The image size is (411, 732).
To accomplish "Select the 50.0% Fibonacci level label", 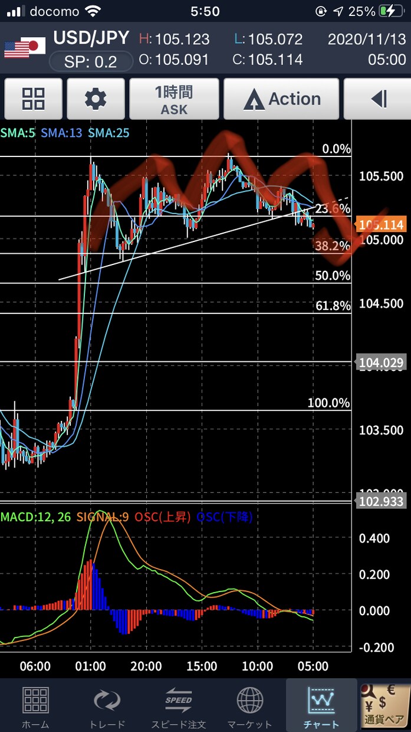I will (333, 276).
